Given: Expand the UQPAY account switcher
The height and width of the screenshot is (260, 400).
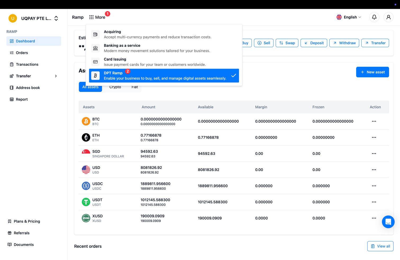Looking at the screenshot, I should pyautogui.click(x=56, y=18).
